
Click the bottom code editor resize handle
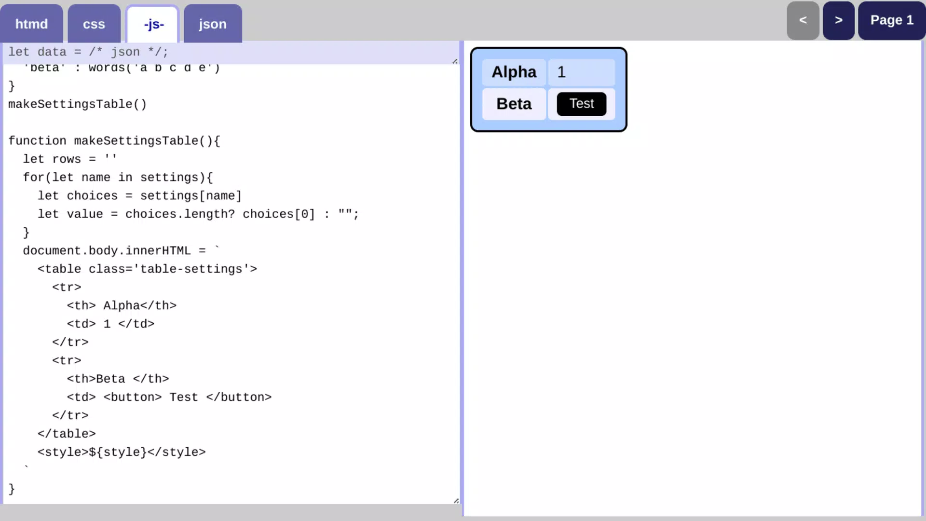tap(456, 501)
